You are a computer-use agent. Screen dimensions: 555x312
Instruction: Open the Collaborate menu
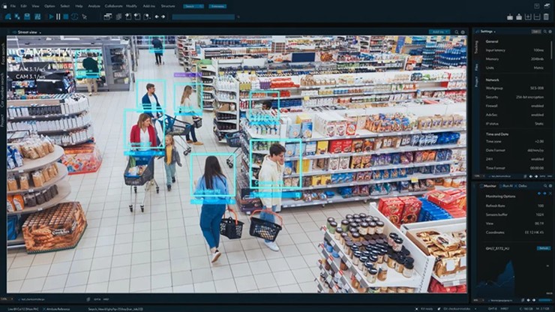point(114,6)
